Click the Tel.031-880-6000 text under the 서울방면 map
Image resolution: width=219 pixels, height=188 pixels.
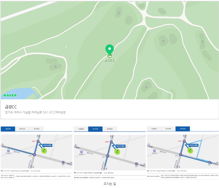point(35,171)
